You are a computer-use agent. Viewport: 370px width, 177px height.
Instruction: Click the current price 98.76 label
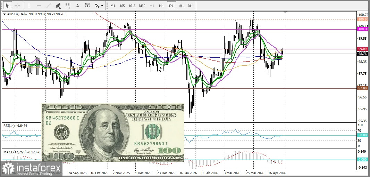coord(363,54)
